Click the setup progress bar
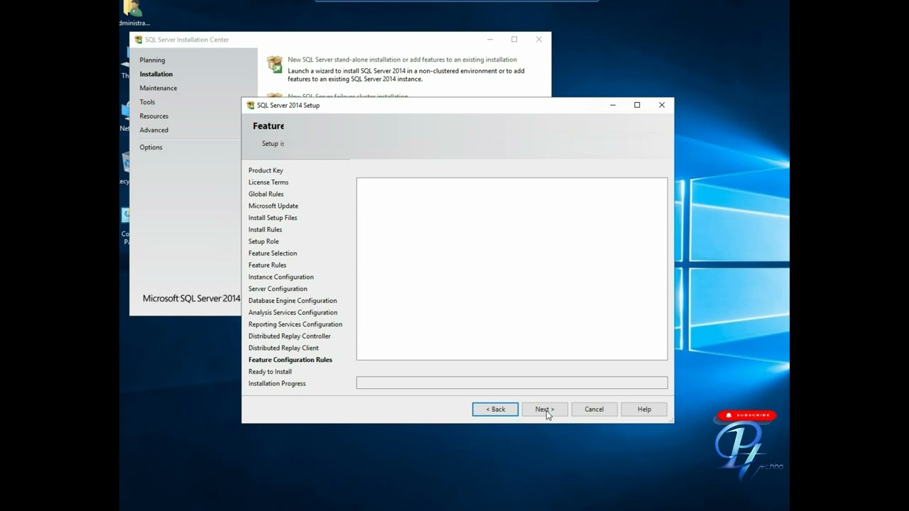 point(512,383)
